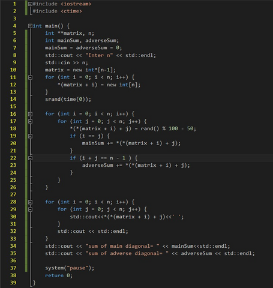Collapse the for loop on line 11

point(30,77)
